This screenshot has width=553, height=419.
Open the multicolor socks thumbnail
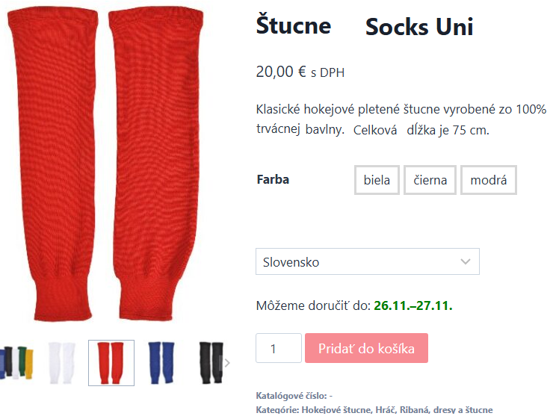[16, 362]
